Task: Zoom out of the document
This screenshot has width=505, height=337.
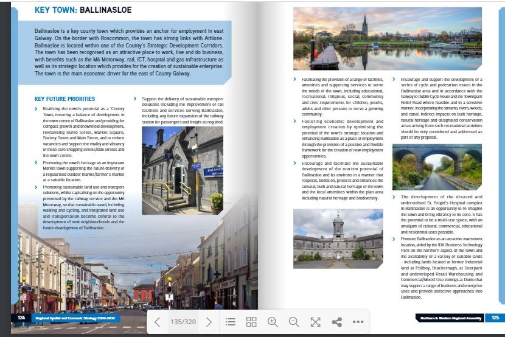Action: point(294,322)
